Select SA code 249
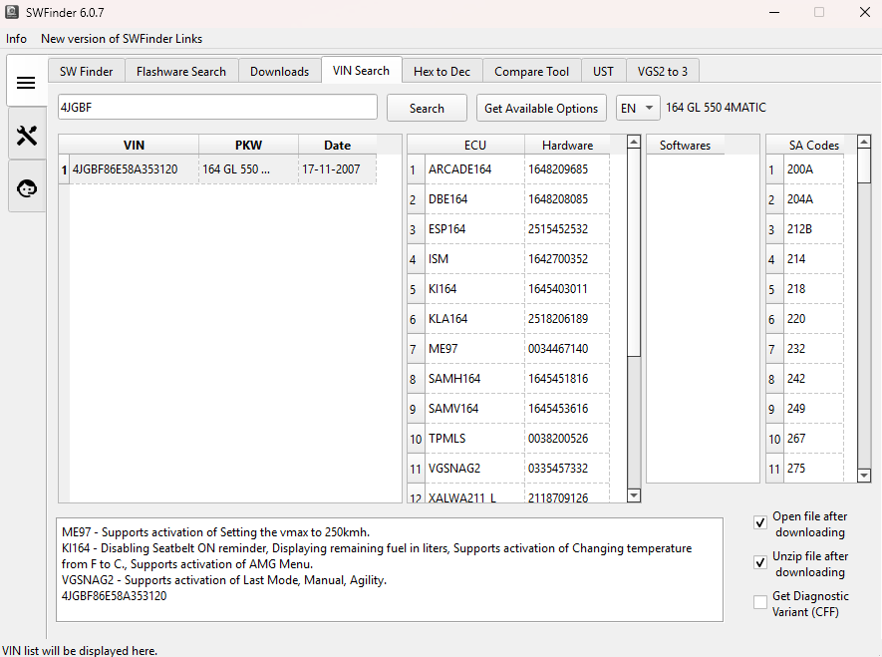882x657 pixels. [x=814, y=408]
